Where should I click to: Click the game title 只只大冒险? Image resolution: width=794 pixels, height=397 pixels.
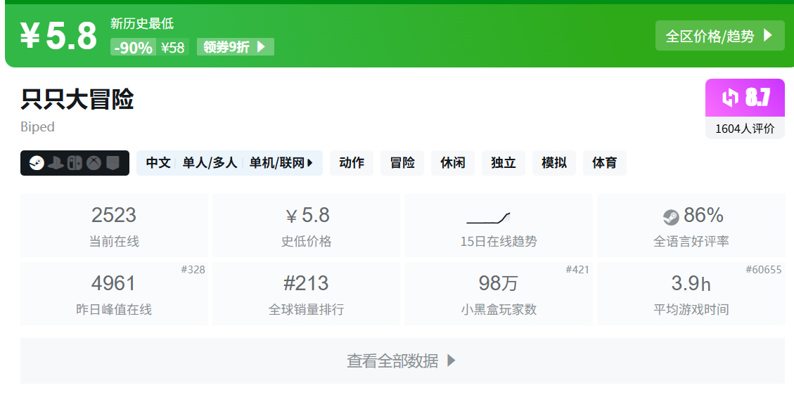[77, 98]
